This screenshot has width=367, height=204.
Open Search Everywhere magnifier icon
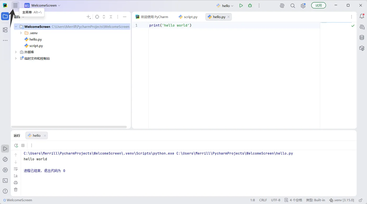(293, 6)
